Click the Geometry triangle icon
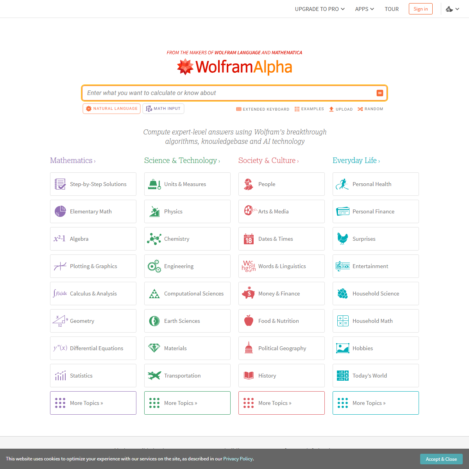This screenshot has height=469, width=469. pyautogui.click(x=60, y=321)
